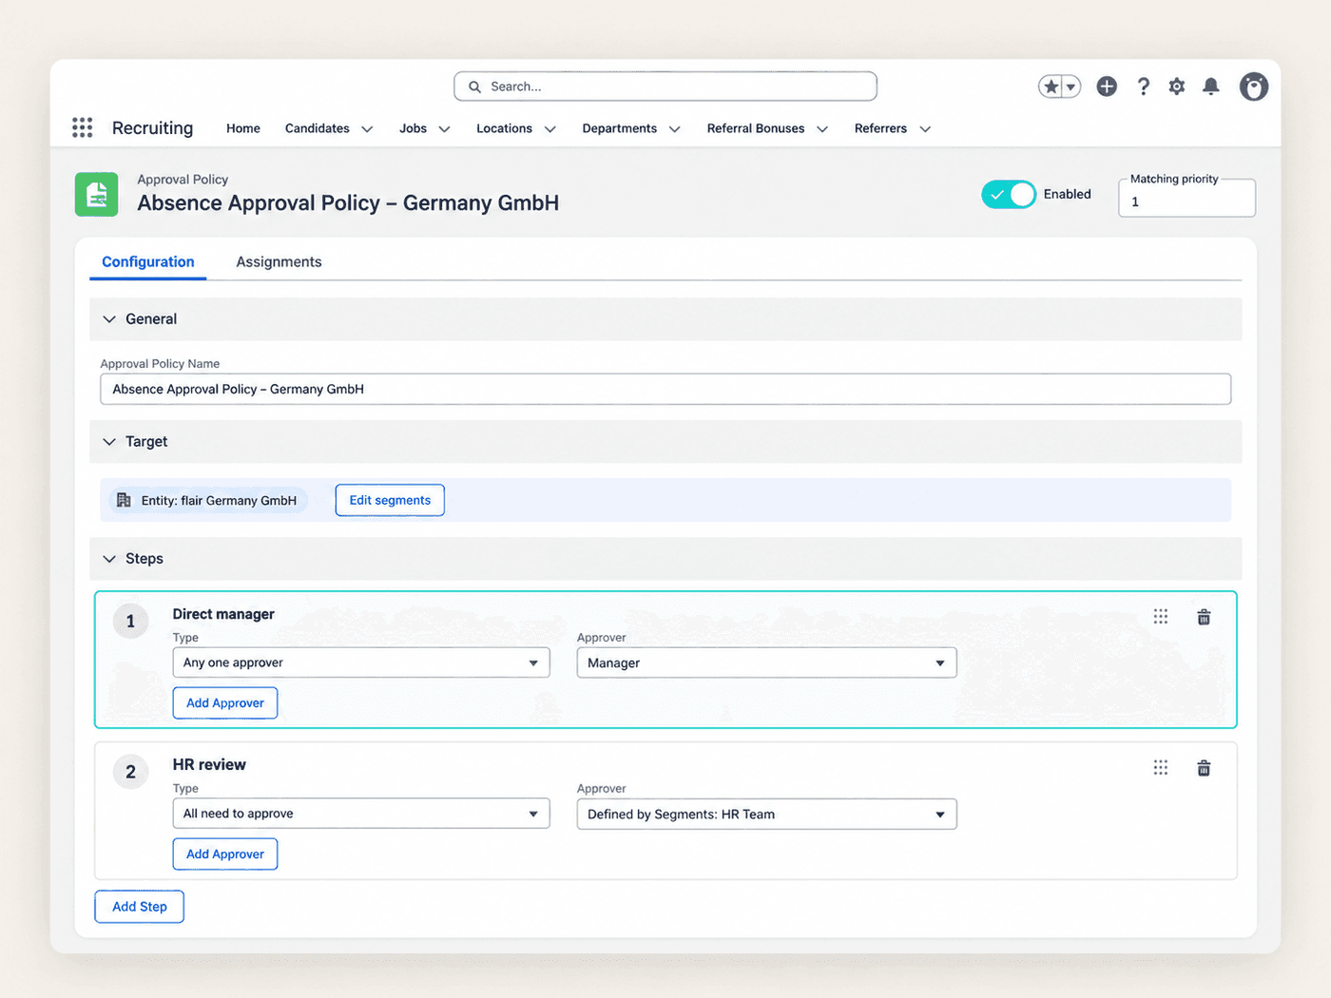This screenshot has height=998, width=1331.
Task: Open the Referral Bonuses menu chevron
Action: [822, 129]
